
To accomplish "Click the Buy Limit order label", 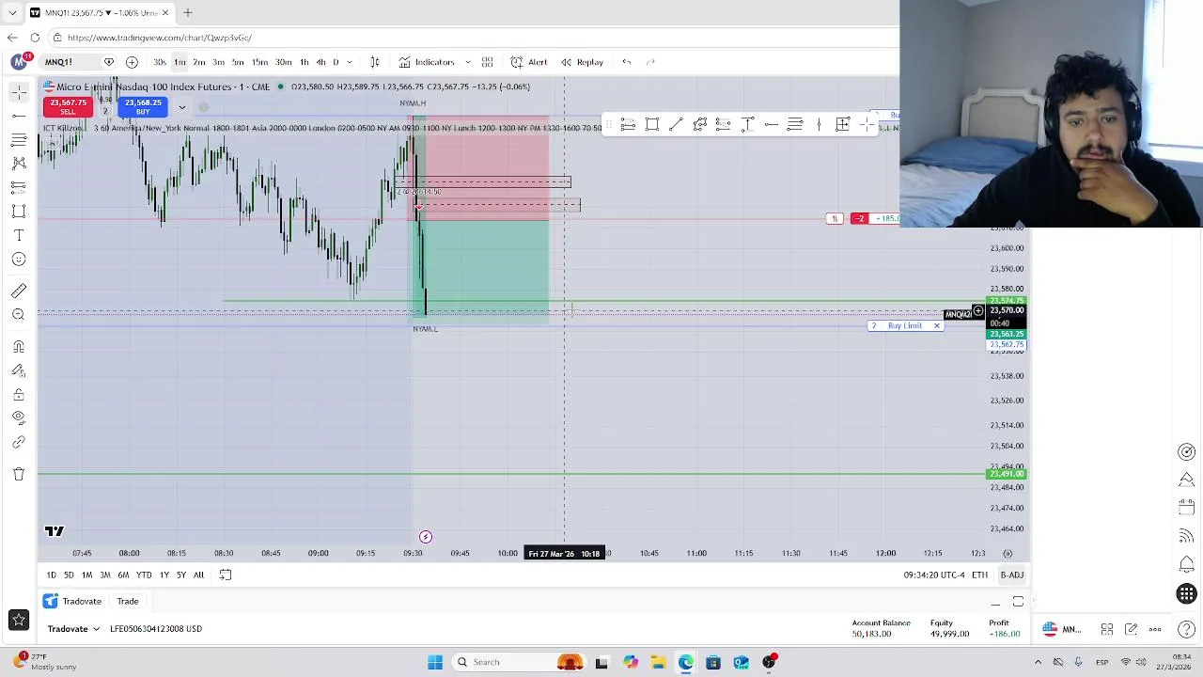I will 905,325.
